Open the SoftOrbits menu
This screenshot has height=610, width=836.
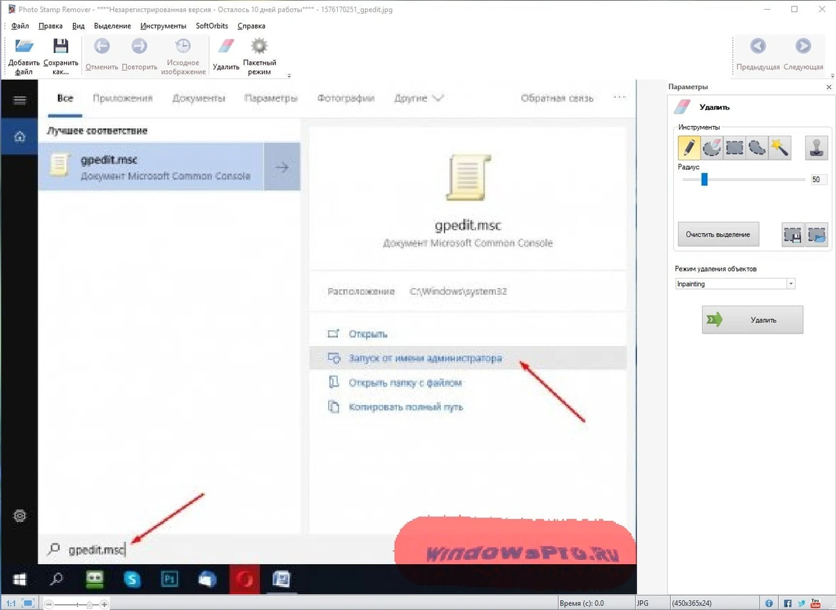[x=212, y=26]
